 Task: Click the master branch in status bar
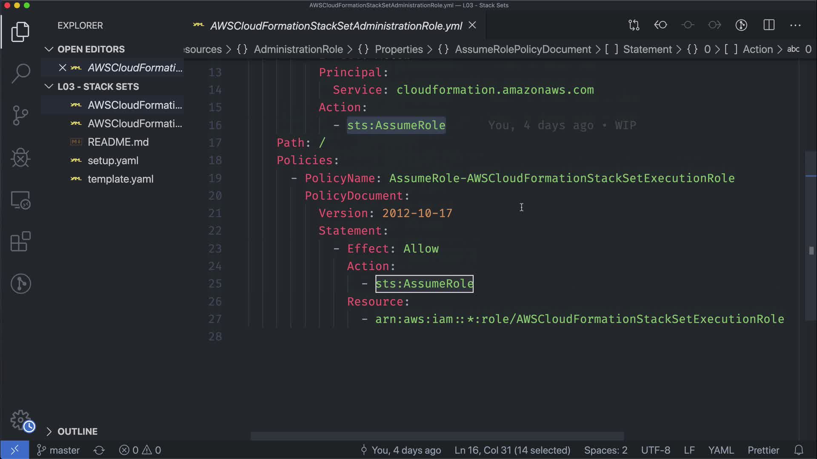click(59, 450)
